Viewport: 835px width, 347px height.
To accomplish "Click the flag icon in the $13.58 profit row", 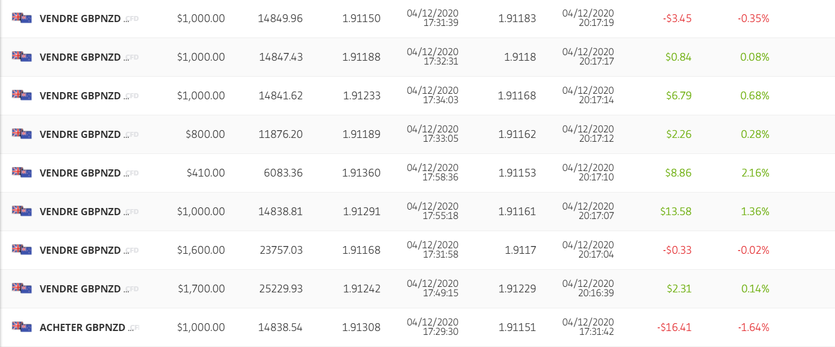I will 22,211.
